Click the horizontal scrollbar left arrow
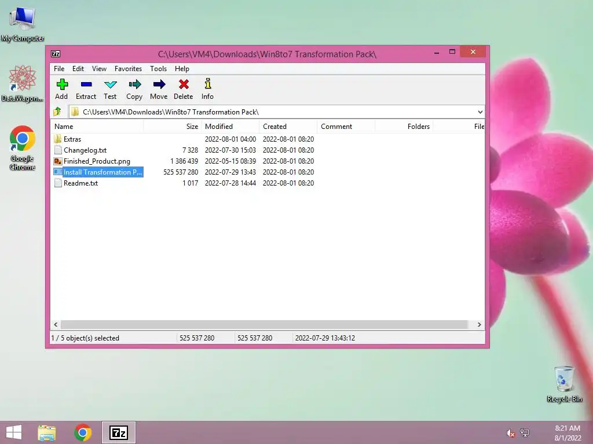The width and height of the screenshot is (593, 444). [x=56, y=325]
